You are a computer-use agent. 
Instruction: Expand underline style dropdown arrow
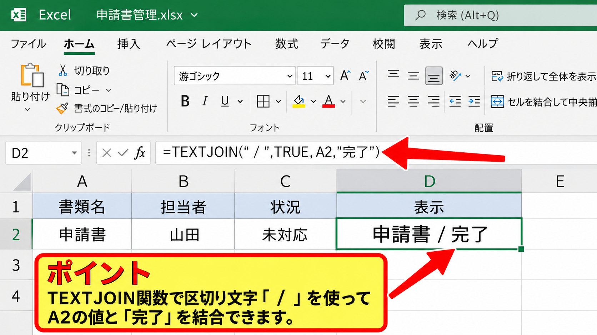(240, 102)
